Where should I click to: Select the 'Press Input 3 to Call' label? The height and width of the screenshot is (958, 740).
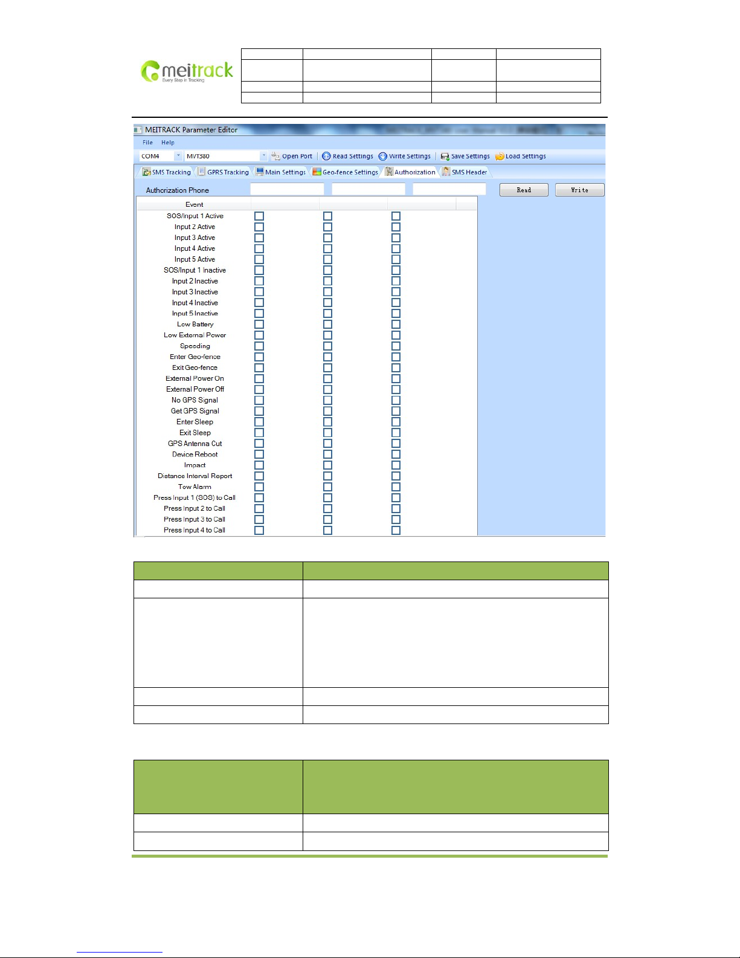pyautogui.click(x=195, y=519)
